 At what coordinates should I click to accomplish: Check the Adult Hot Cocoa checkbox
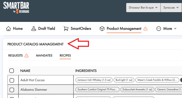12,80
